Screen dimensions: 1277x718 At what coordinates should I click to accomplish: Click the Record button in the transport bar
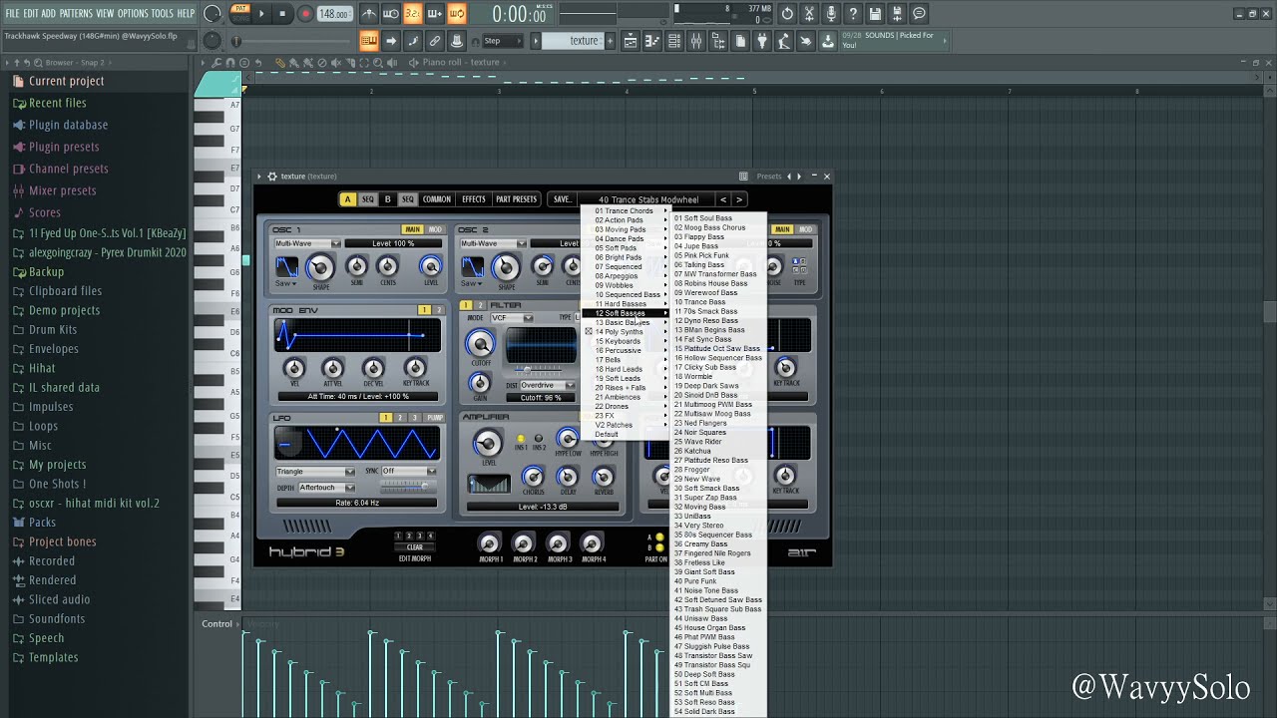click(x=305, y=14)
